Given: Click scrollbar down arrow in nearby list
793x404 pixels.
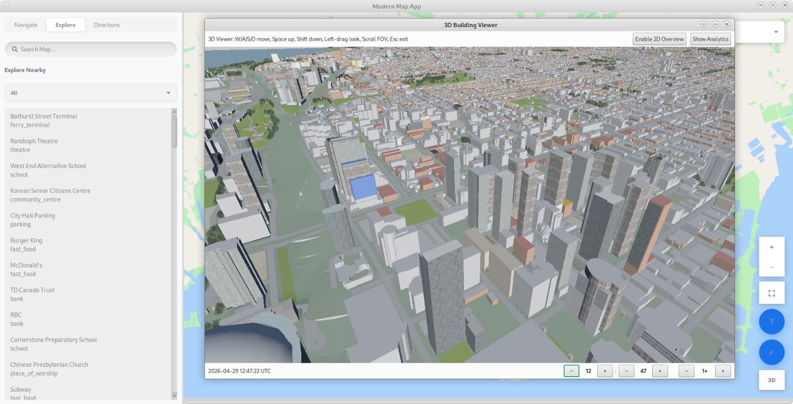Looking at the screenshot, I should (x=174, y=396).
